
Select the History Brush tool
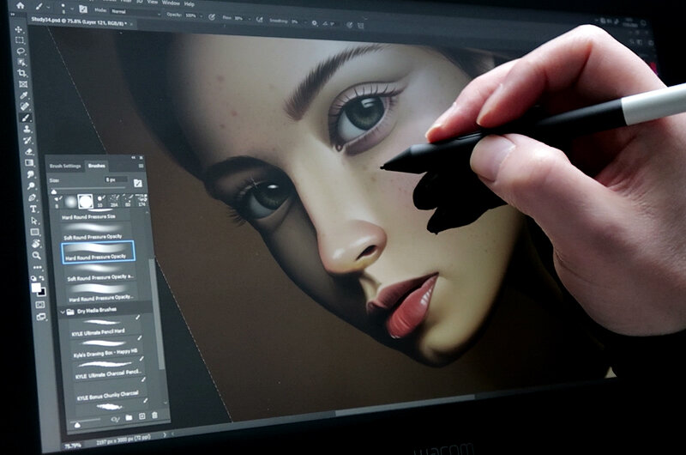point(27,140)
